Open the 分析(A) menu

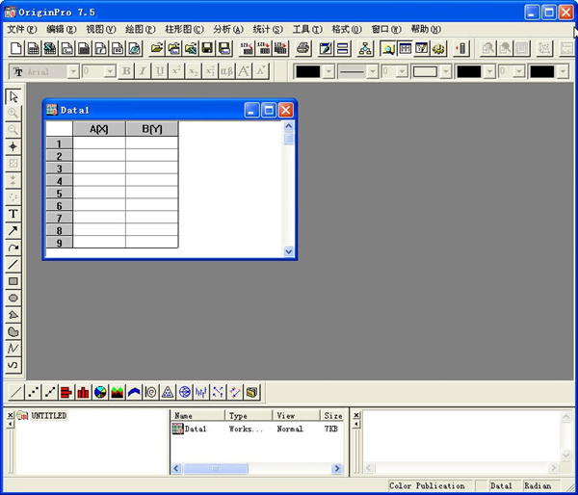(228, 29)
